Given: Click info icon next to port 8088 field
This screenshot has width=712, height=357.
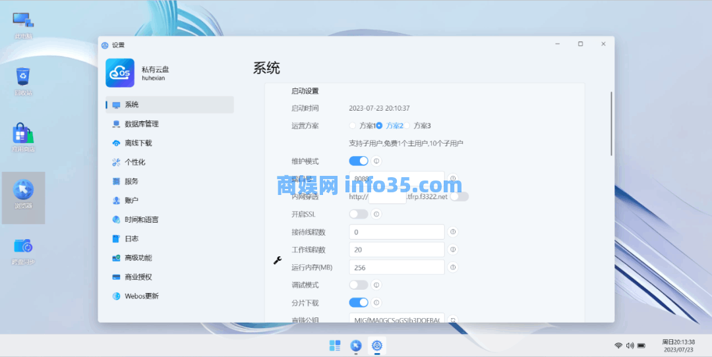Looking at the screenshot, I should (x=453, y=178).
